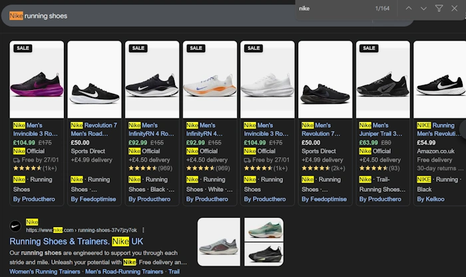Click 'By Feedoptimise' under Revolution 7 Men's Road
Viewport: 466px width, 277px height.
(93, 199)
